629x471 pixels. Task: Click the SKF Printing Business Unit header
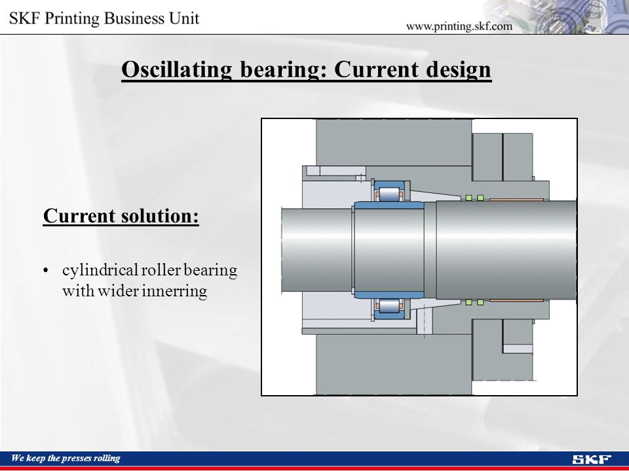point(104,18)
